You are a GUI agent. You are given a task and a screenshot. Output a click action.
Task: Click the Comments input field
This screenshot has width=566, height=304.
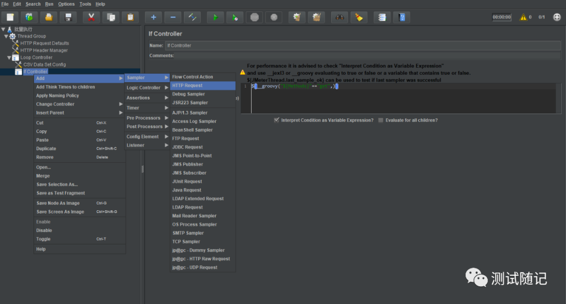(368, 55)
